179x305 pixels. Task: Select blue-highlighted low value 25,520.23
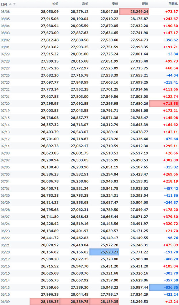point(104,252)
